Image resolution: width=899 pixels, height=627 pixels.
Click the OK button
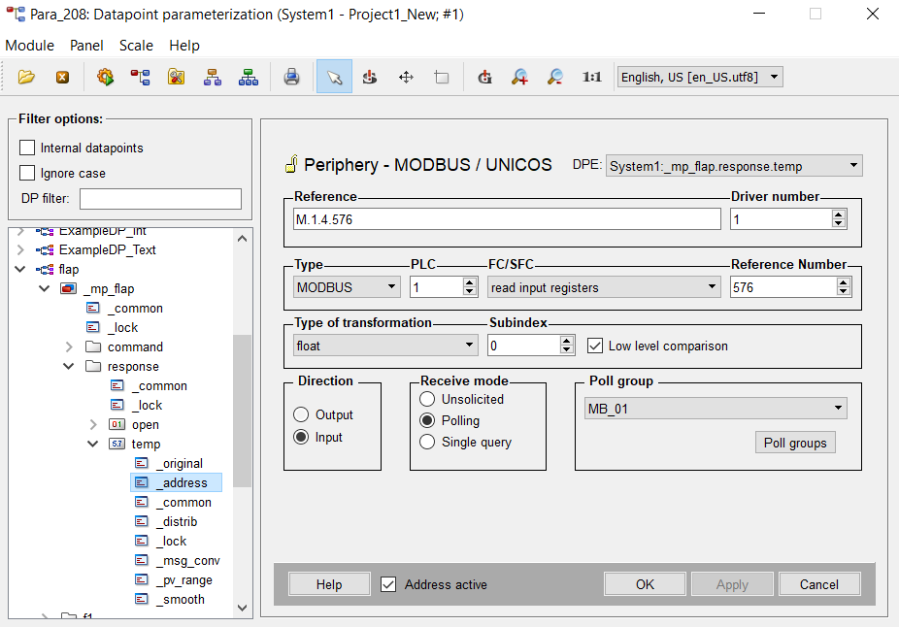[645, 584]
